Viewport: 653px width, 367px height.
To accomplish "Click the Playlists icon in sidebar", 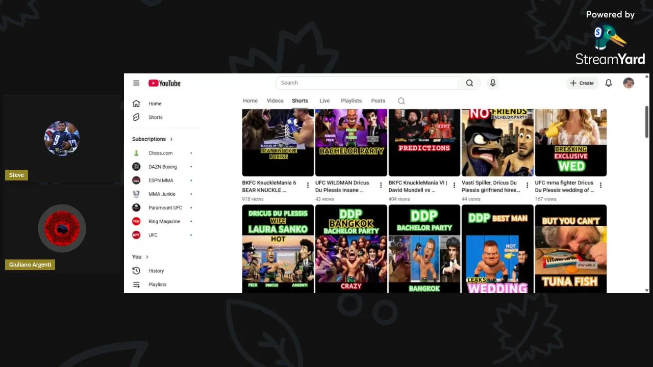I will point(136,284).
